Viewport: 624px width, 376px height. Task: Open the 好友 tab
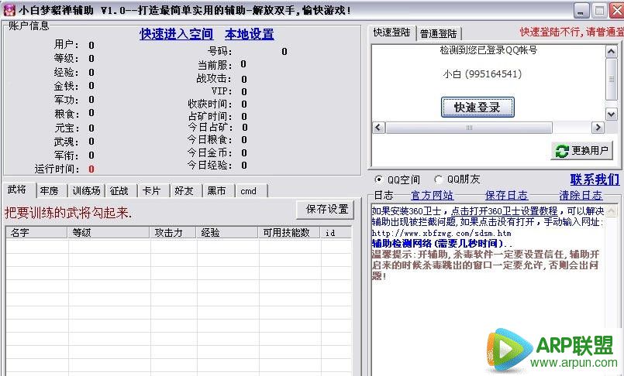(x=185, y=191)
